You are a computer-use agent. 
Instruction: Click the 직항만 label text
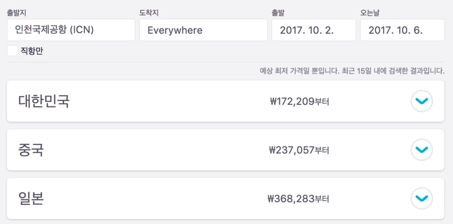click(x=32, y=51)
